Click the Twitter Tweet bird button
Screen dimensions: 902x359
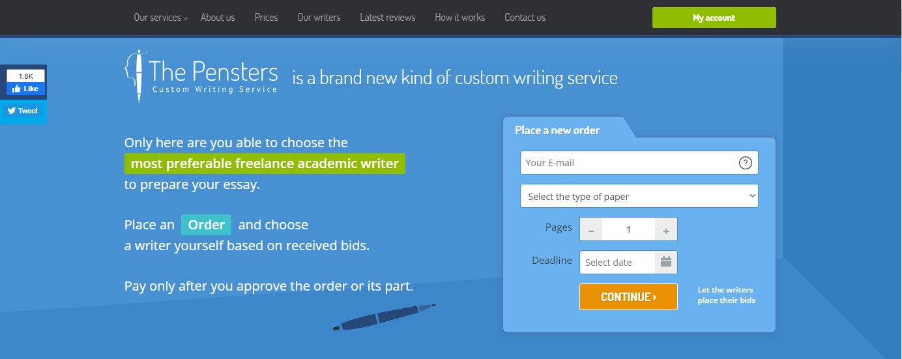tap(23, 111)
